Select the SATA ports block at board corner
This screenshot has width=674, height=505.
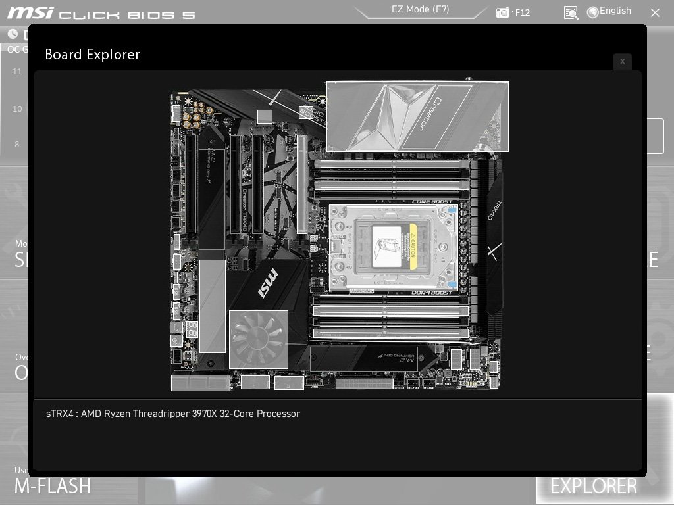point(200,383)
